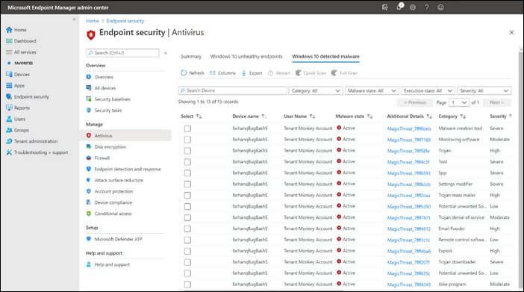The width and height of the screenshot is (524, 292).
Task: Open the Page number dropdown
Action: click(459, 102)
